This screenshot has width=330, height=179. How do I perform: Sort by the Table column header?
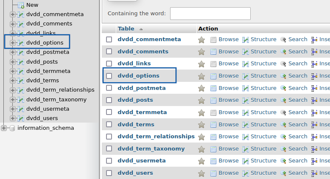point(126,28)
